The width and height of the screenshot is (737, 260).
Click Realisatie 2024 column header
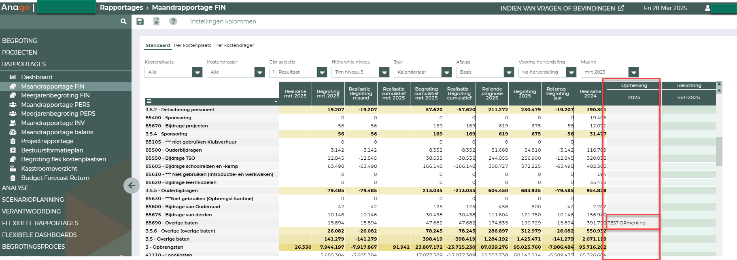[x=590, y=93]
